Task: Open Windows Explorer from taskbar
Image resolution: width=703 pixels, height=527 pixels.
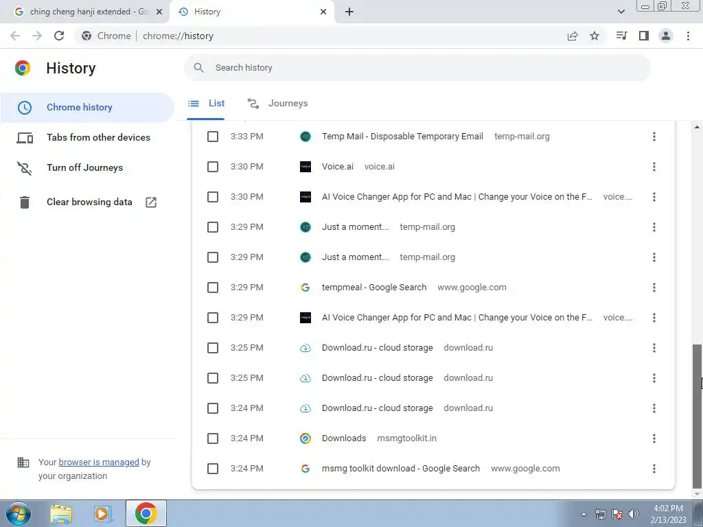Action: pos(61,513)
